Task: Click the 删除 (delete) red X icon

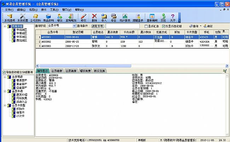Action: 94,18
